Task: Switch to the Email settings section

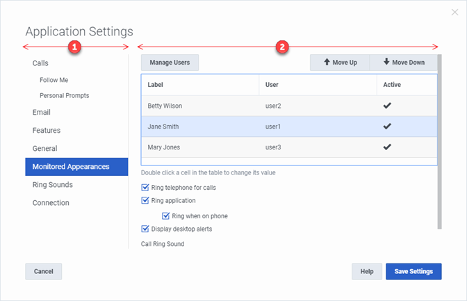Action: click(41, 112)
